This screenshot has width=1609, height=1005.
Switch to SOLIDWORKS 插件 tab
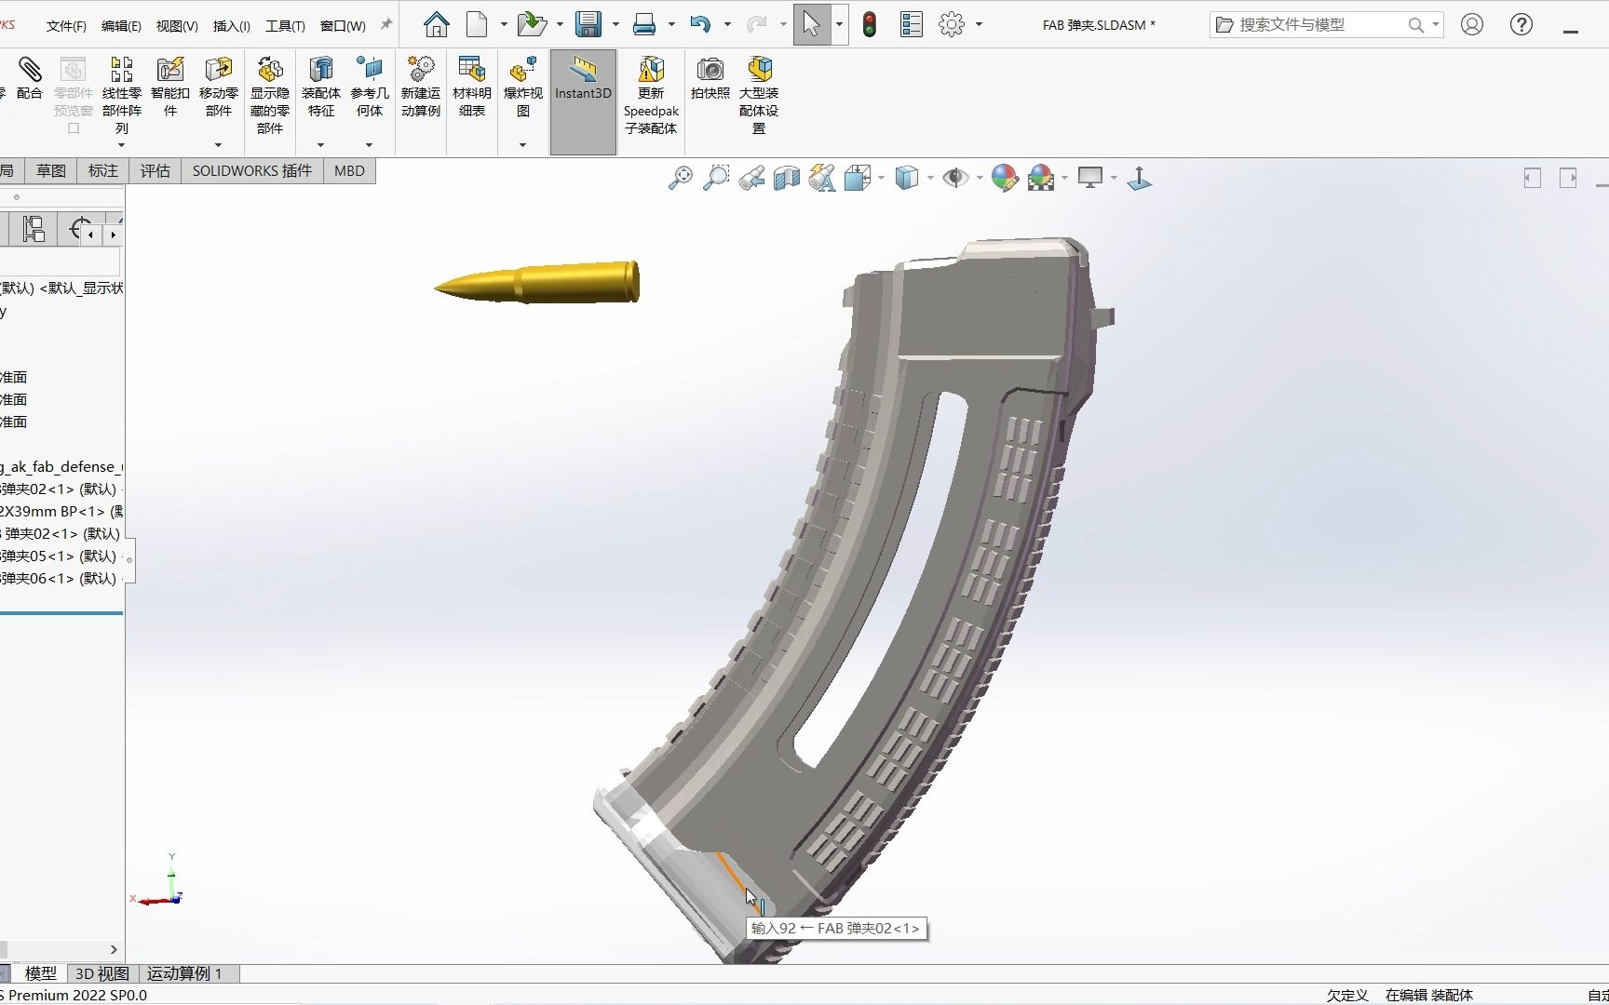[252, 171]
